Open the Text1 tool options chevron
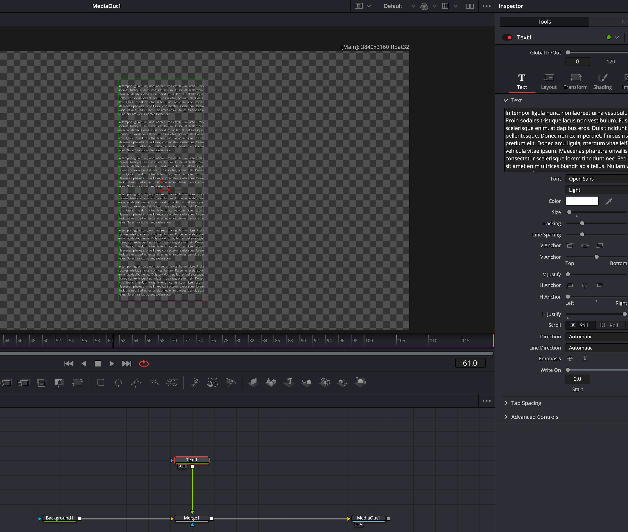The image size is (628, 532). 617,37
